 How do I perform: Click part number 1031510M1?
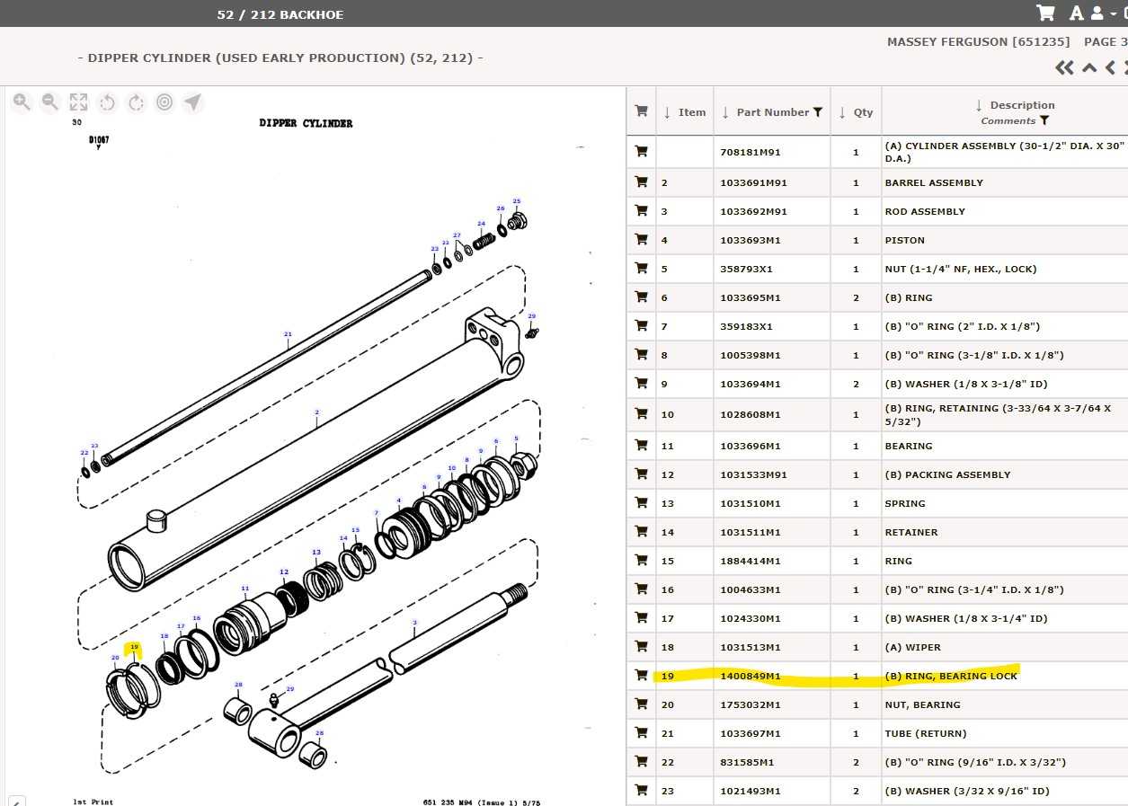(x=751, y=503)
